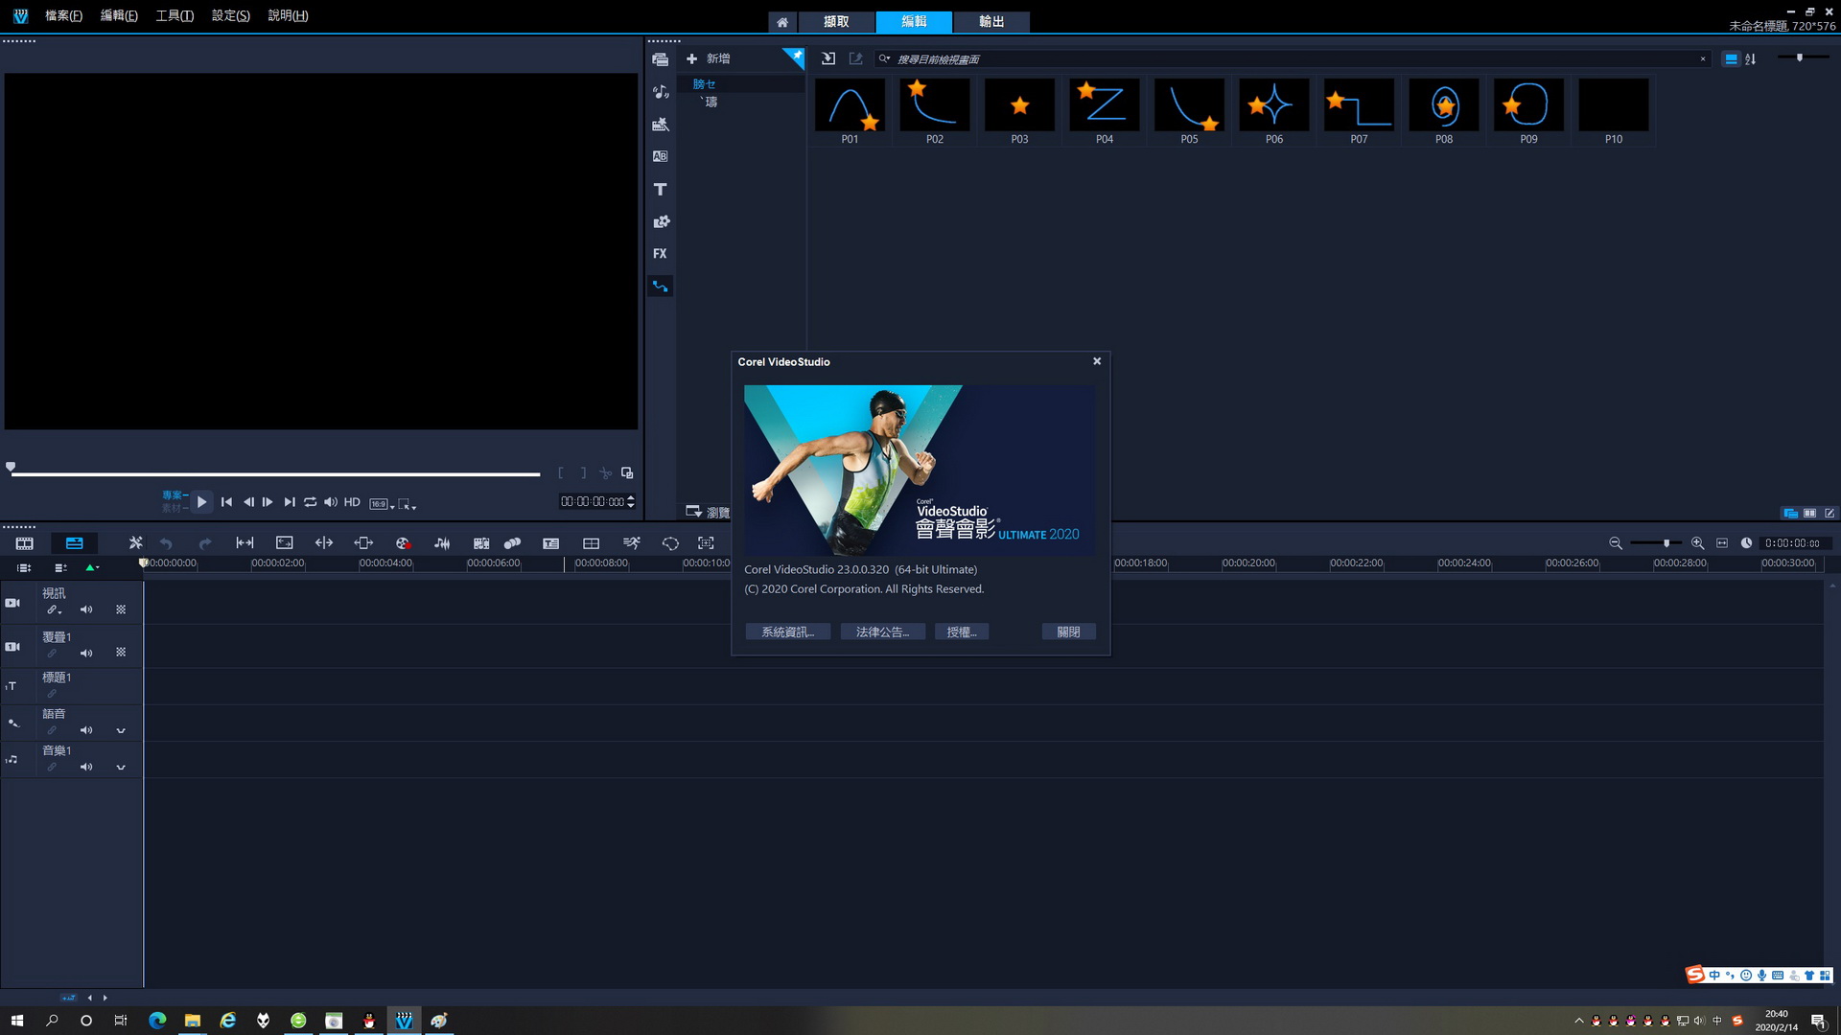This screenshot has width=1841, height=1035.
Task: Open the Sound Mixer icon
Action: point(442,543)
